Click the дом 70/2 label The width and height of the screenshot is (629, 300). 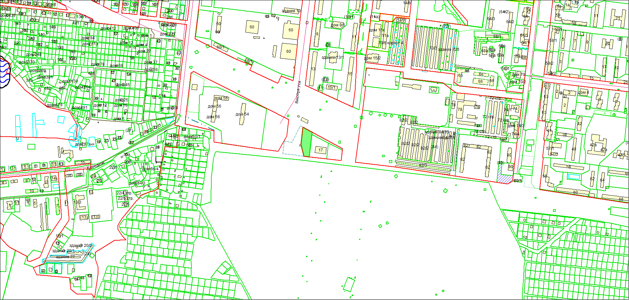click(517, 82)
